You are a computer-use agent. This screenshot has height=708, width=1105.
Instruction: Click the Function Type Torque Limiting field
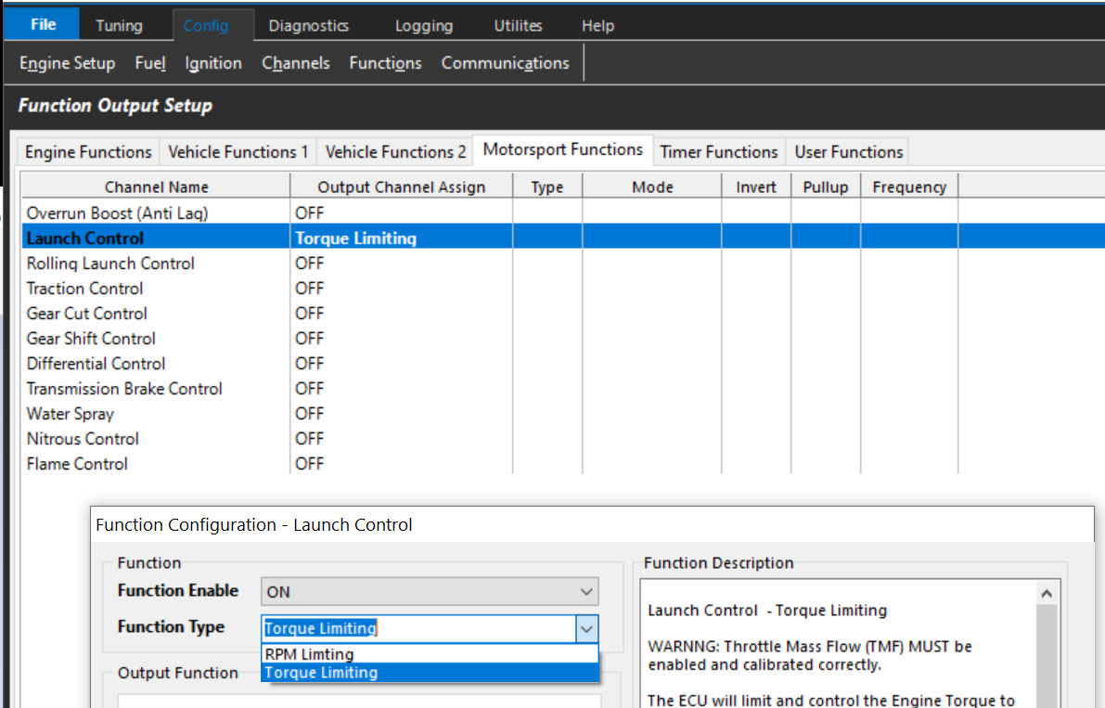click(418, 628)
